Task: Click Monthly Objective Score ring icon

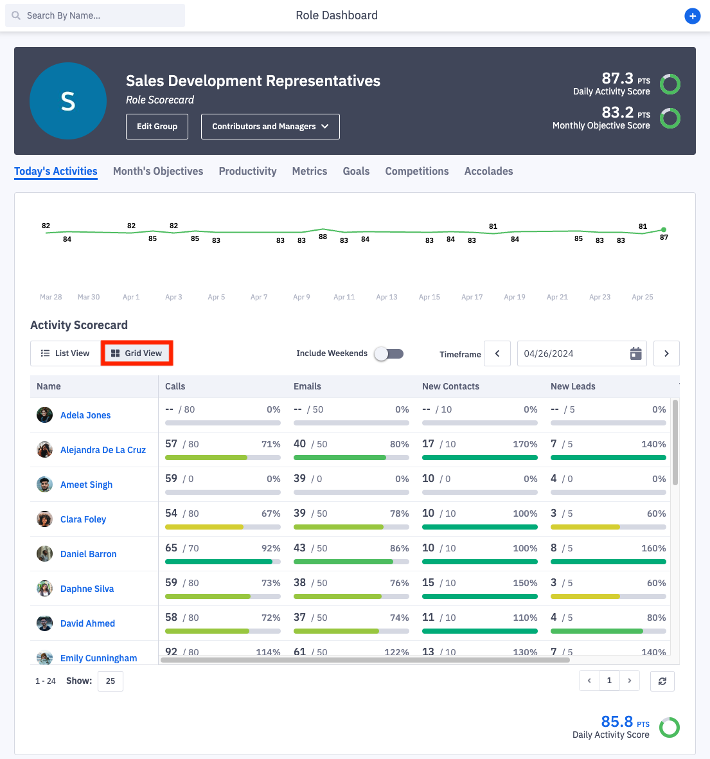Action: [x=670, y=118]
